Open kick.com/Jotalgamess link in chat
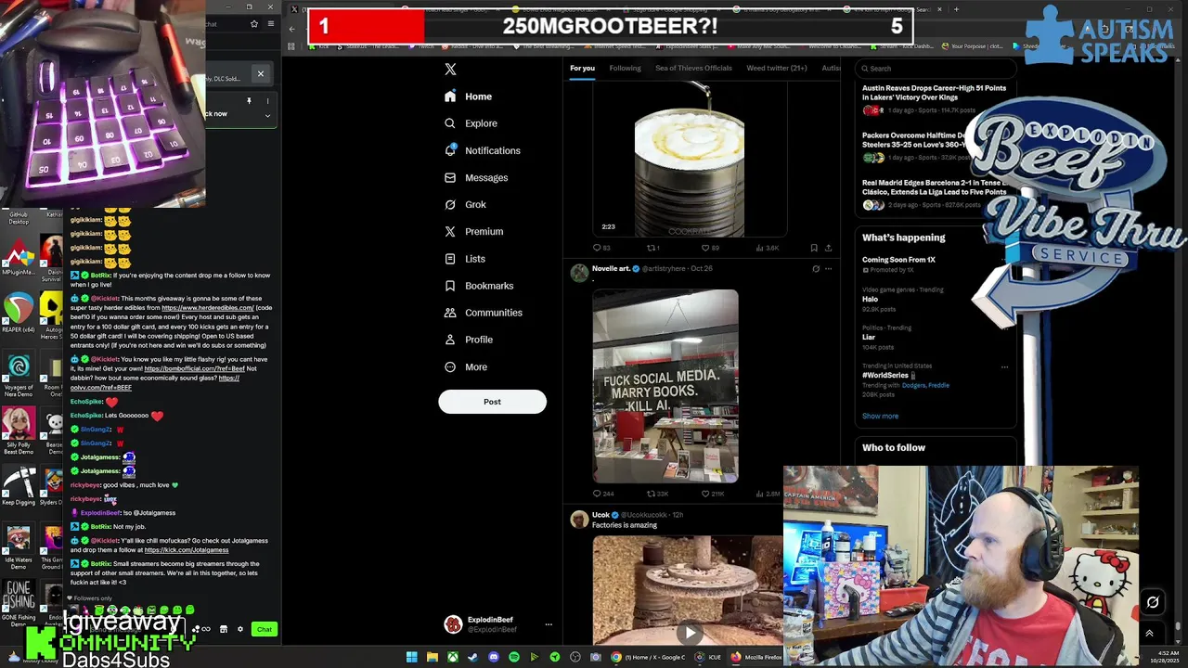 187,550
